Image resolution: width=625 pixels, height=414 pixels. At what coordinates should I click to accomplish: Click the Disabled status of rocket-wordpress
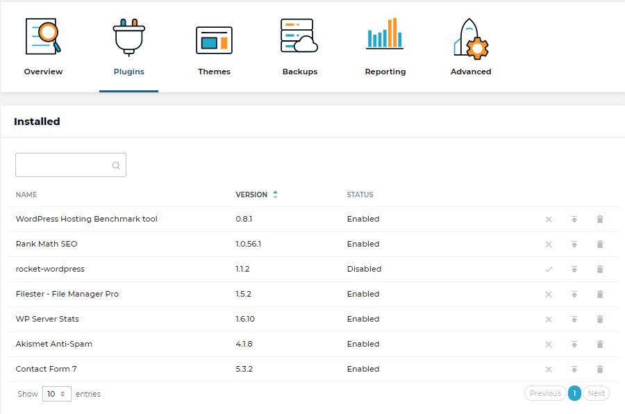(364, 269)
